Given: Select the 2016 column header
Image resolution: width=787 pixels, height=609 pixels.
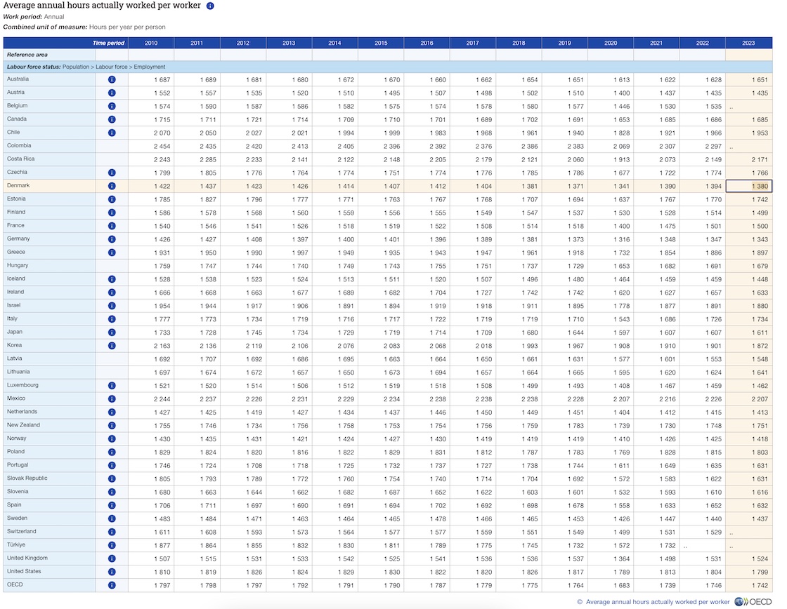Looking at the screenshot, I should (x=427, y=43).
